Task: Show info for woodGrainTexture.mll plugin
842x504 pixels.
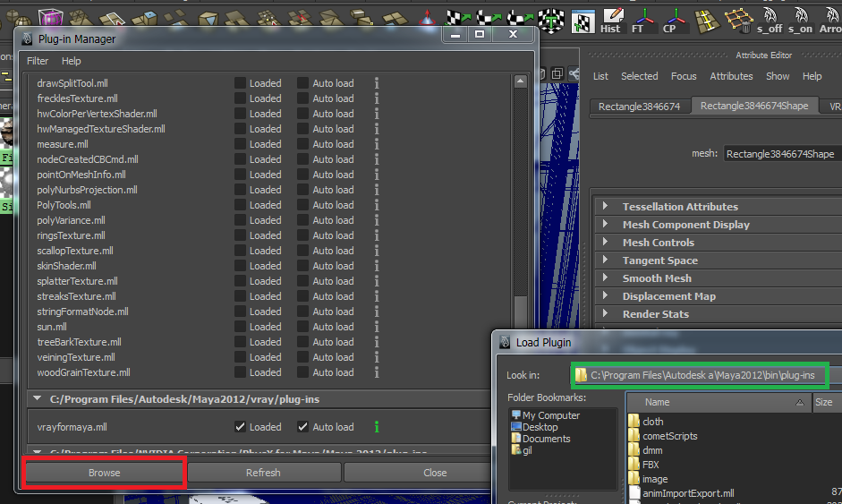Action: click(x=377, y=372)
